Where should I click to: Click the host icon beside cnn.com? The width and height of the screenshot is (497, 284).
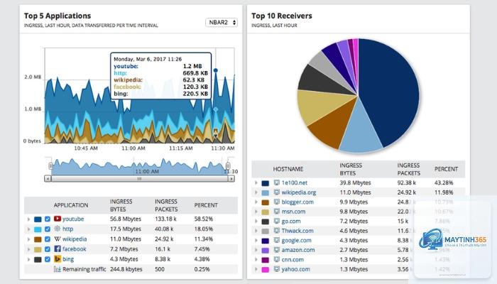click(277, 259)
